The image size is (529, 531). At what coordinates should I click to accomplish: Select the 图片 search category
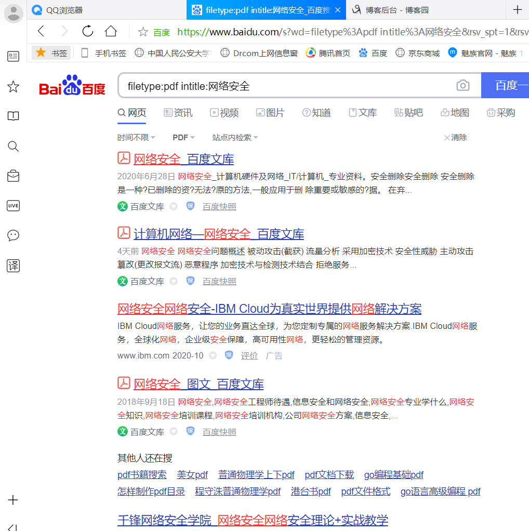click(270, 112)
